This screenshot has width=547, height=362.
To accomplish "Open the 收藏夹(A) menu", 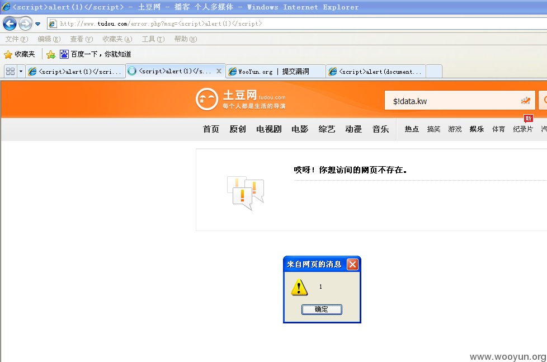I will [x=117, y=39].
